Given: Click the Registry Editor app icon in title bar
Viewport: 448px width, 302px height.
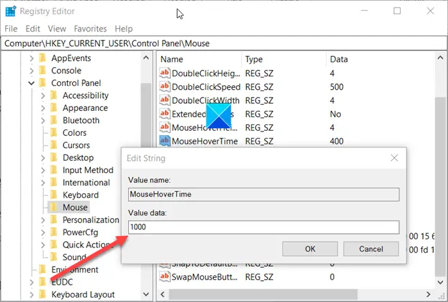Looking at the screenshot, I should (x=11, y=11).
